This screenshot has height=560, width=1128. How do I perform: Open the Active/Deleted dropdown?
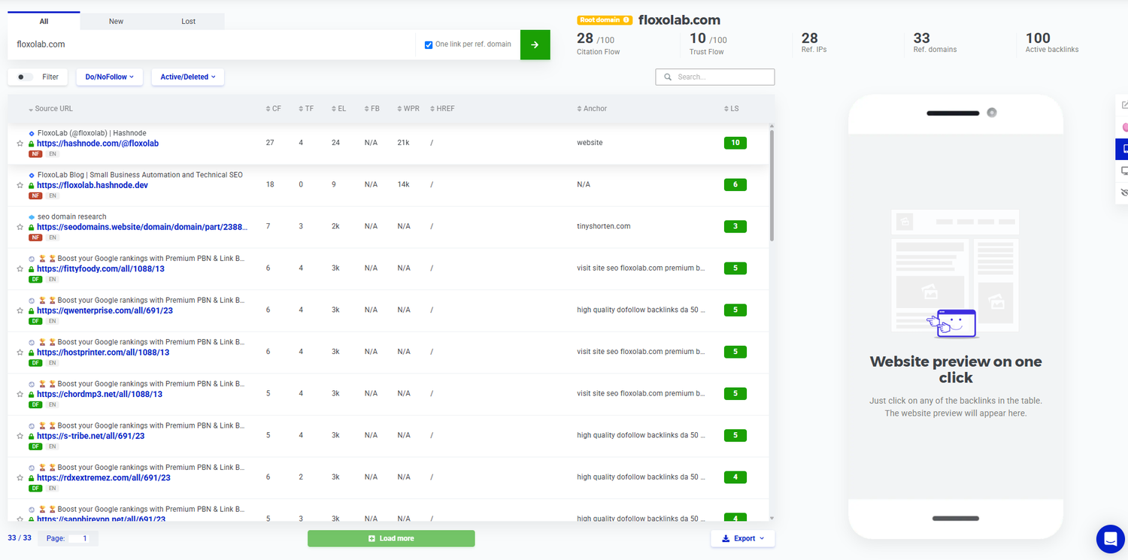coord(187,77)
